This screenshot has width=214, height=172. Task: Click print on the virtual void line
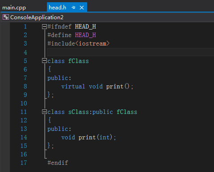115,87
